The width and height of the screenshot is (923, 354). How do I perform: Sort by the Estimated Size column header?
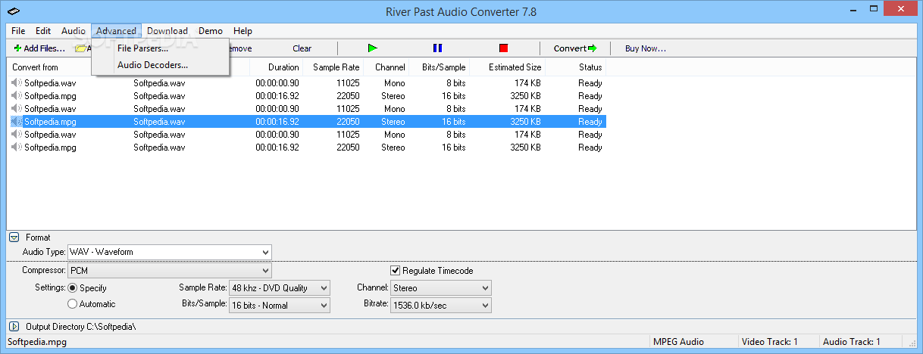(x=507, y=67)
